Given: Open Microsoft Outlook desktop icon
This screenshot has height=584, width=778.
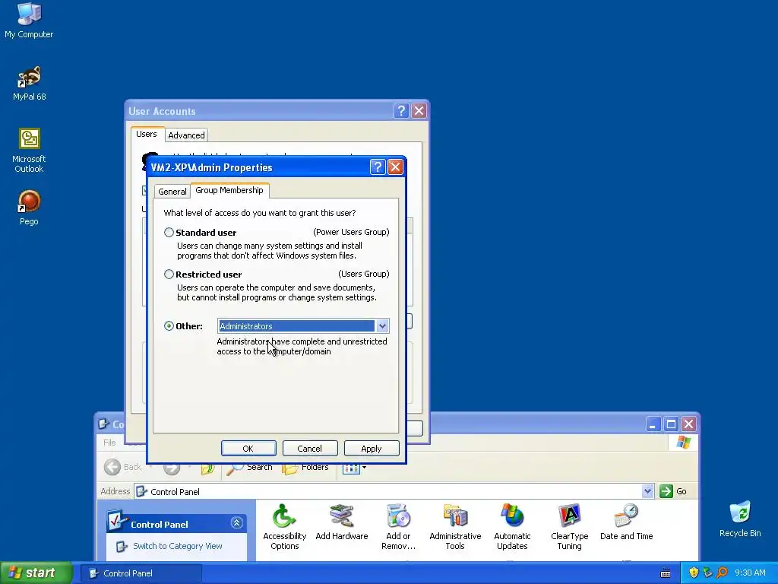Looking at the screenshot, I should click(29, 150).
